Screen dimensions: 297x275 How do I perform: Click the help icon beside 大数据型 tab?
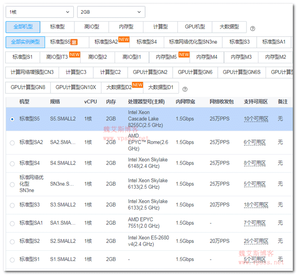[252, 28]
